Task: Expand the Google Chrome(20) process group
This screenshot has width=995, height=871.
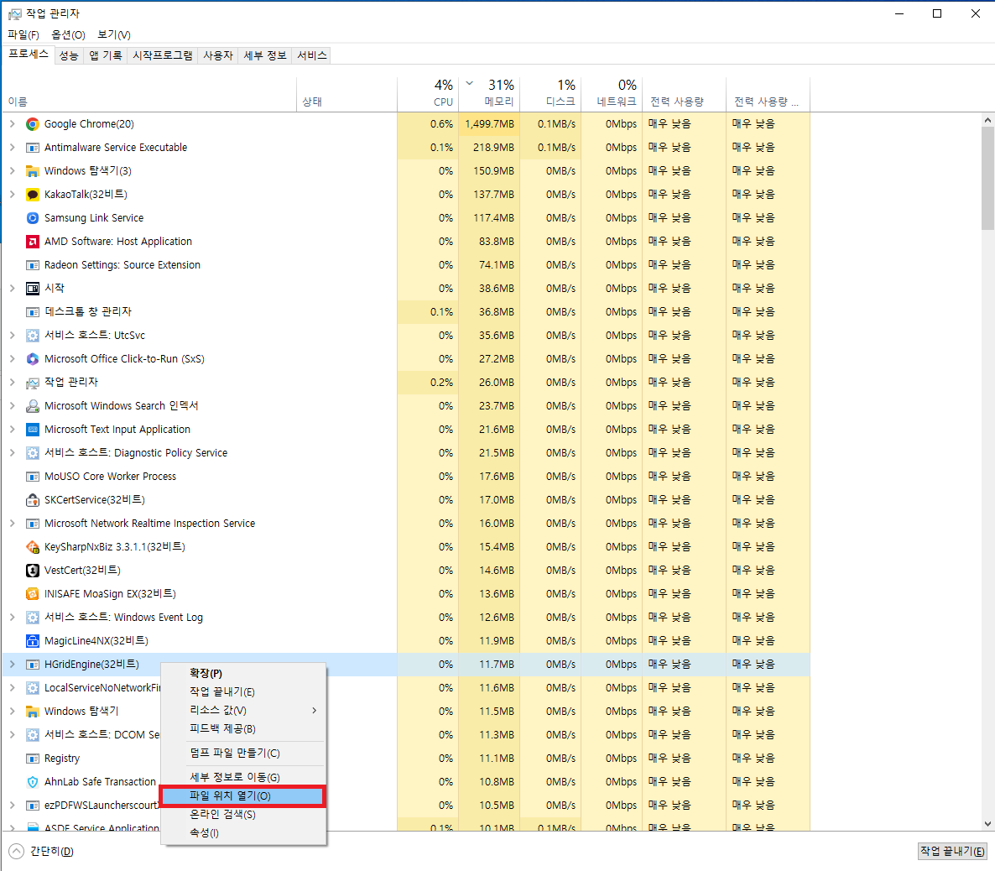Action: point(14,123)
